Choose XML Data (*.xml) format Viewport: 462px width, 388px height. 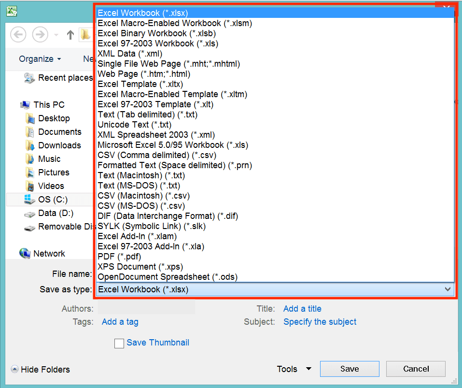pyautogui.click(x=275, y=54)
